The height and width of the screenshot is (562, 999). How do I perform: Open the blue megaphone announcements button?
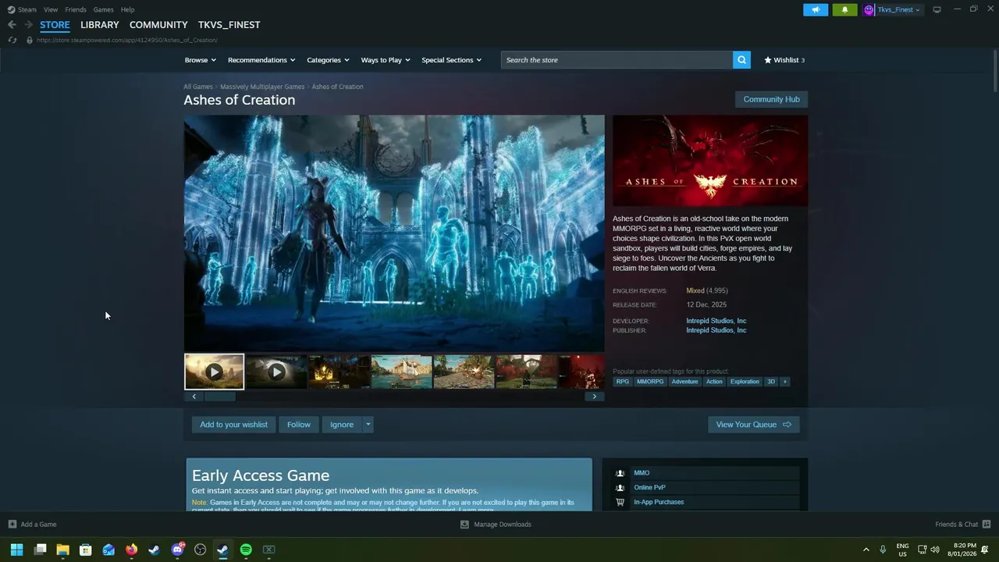coord(816,9)
